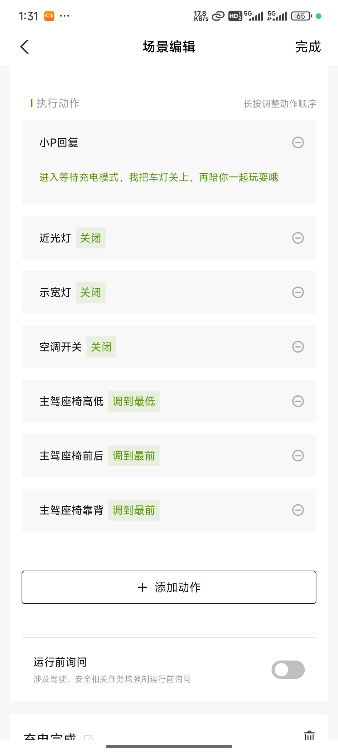Open 主驾座椅前后 调到最前 option
The image size is (338, 753).
(x=134, y=455)
